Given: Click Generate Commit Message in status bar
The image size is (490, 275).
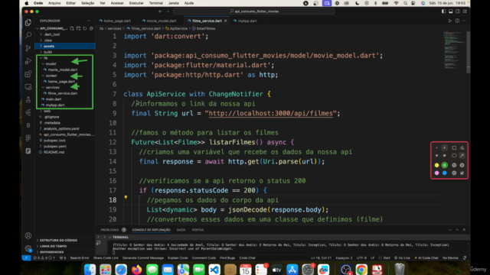Looking at the screenshot, I should tap(143, 258).
